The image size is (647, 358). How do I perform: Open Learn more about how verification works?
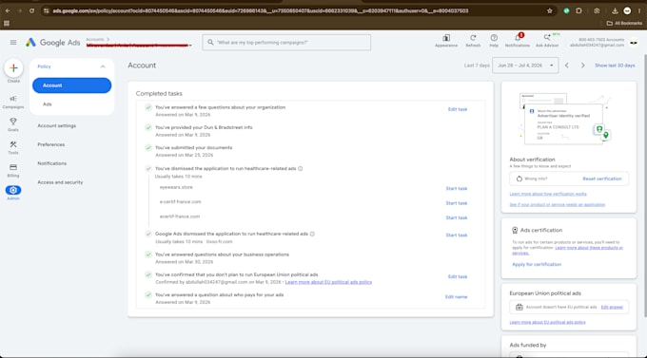coord(548,194)
